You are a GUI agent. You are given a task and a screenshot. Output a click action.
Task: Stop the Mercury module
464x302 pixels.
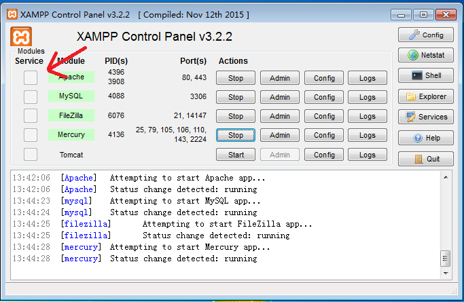pos(236,135)
